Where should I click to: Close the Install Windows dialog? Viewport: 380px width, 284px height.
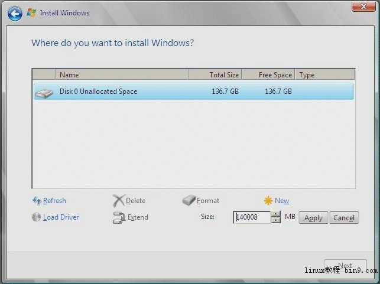(363, 6)
